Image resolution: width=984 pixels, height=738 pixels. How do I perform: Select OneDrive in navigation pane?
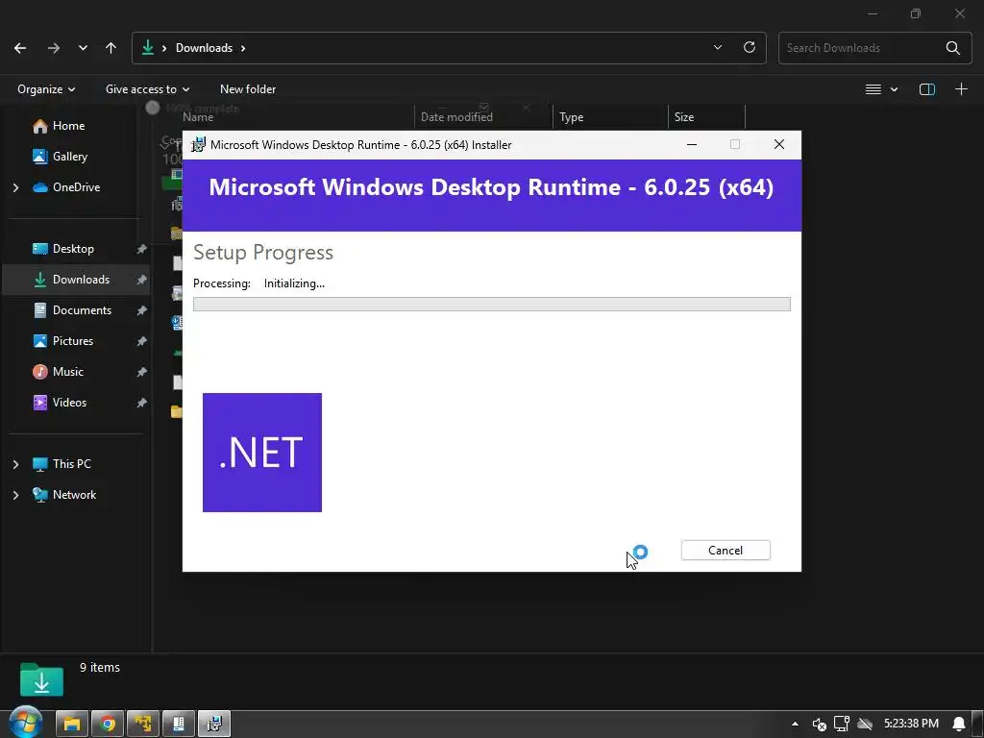pos(76,187)
